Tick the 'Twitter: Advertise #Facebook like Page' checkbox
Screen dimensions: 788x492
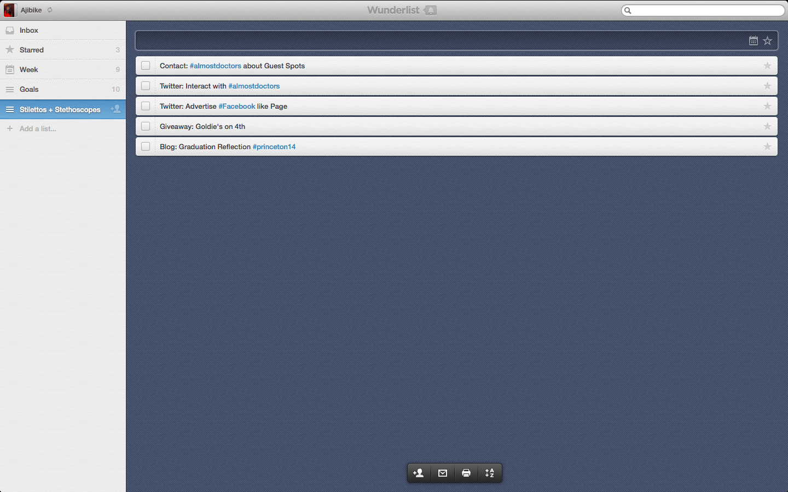point(146,106)
